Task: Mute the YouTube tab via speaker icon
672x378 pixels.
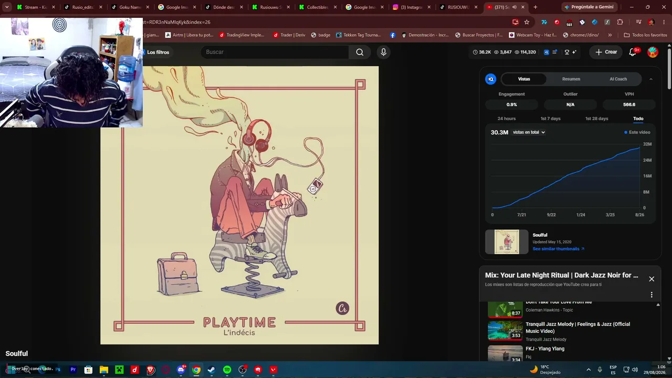Action: coord(514,7)
